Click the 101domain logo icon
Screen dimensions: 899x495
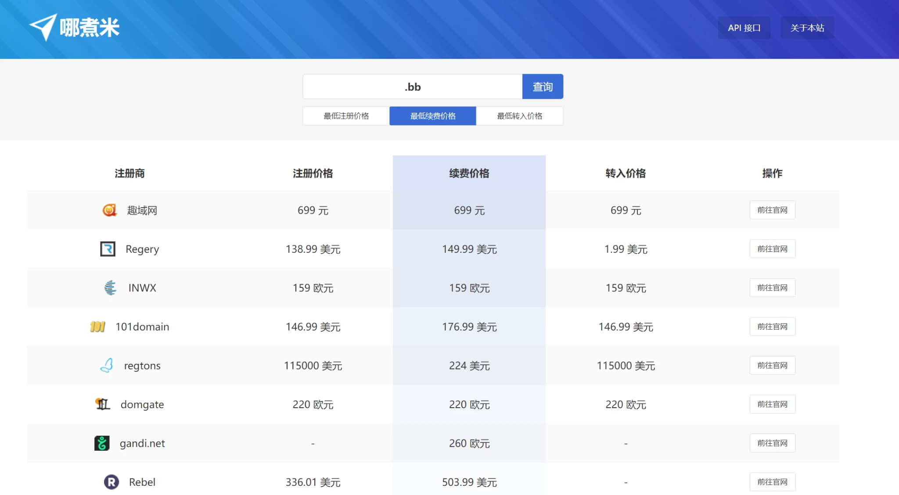click(97, 326)
